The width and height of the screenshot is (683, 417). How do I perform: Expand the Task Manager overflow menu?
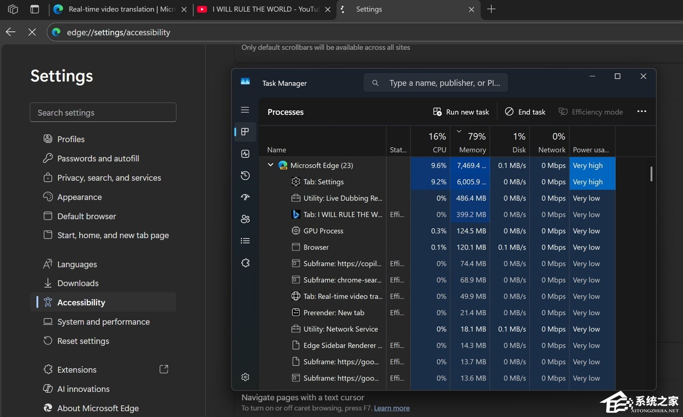[x=642, y=112]
